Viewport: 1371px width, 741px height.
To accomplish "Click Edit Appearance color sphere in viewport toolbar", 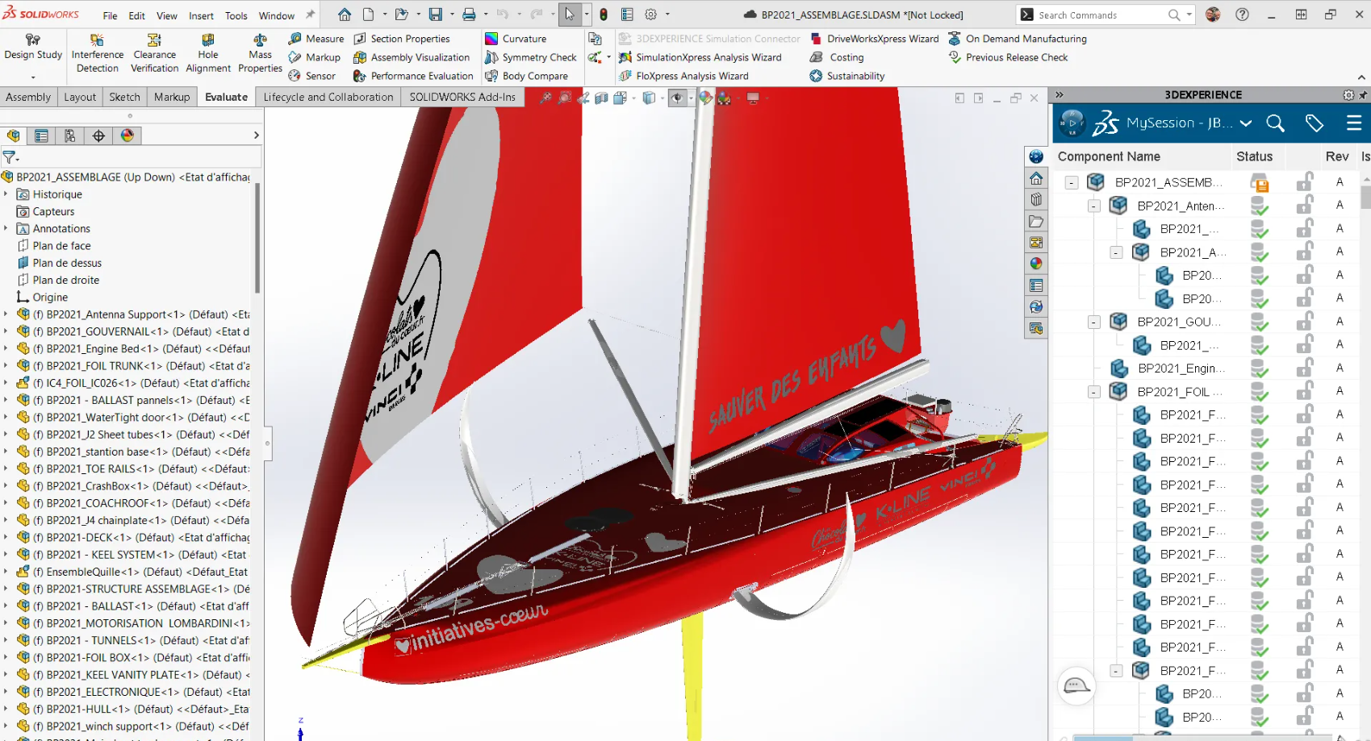I will click(705, 98).
